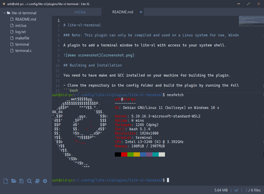Click the neofetch command text in terminal
The image size is (264, 194).
click(x=175, y=95)
